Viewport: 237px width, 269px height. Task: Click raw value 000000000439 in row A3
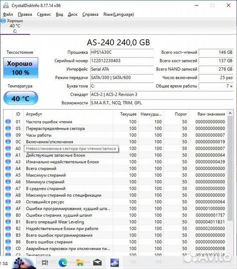(x=210, y=162)
